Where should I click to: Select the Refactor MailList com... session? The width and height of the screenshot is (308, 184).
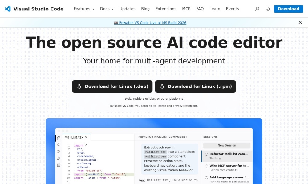coord(227,156)
